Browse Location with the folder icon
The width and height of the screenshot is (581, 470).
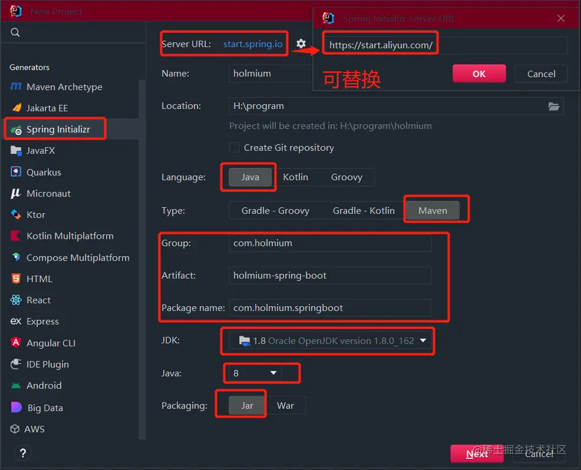pos(553,106)
